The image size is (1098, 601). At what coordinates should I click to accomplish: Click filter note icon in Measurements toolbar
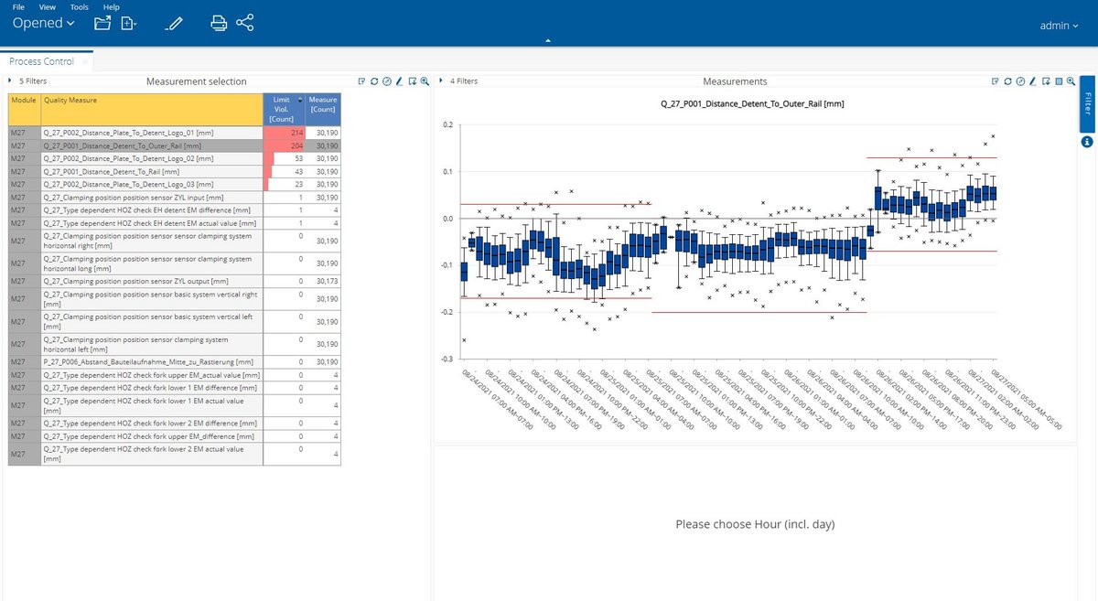(995, 81)
